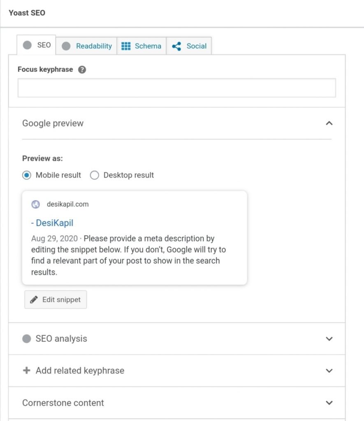This screenshot has width=364, height=421.
Task: Click the Readability gray score indicator
Action: pos(66,46)
